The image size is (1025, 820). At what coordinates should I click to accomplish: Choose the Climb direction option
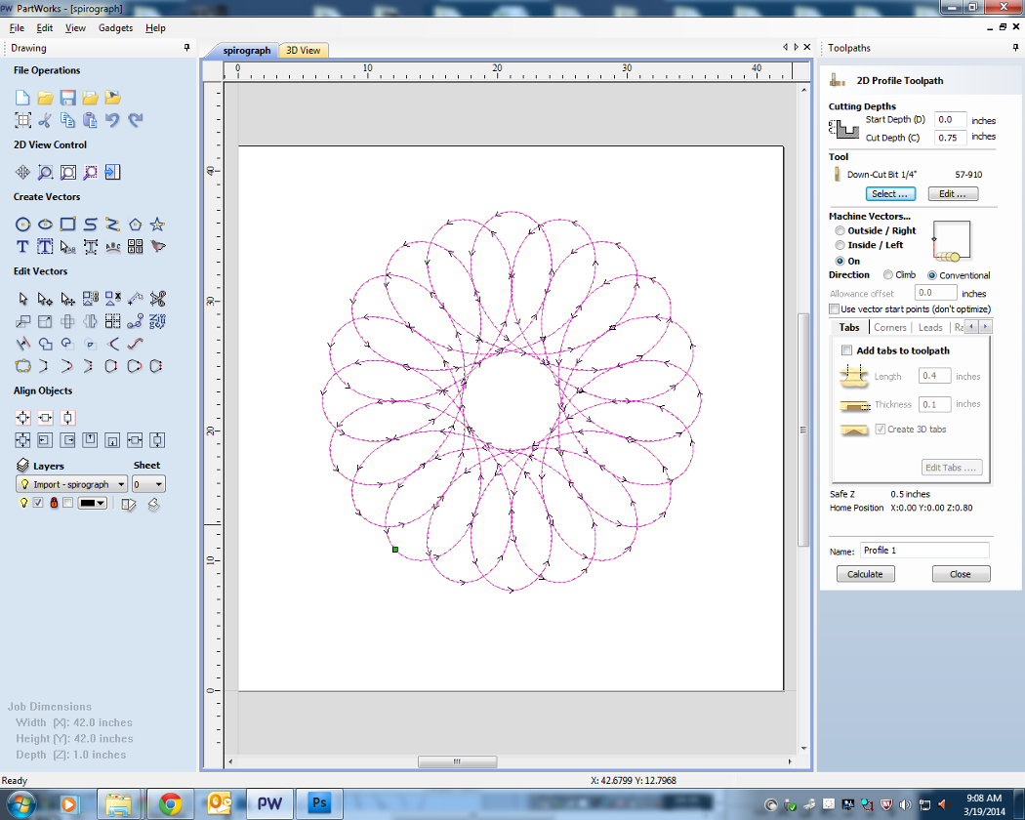887,274
